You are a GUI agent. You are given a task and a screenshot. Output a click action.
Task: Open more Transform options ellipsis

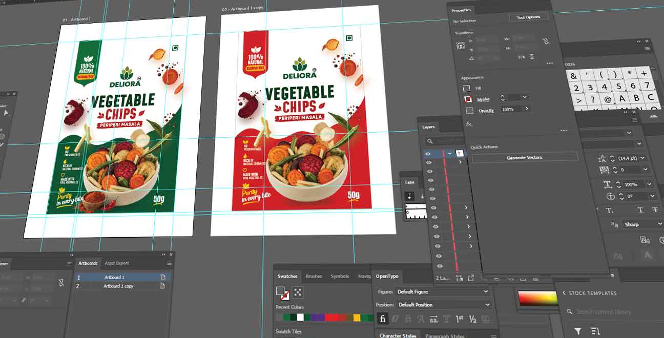[x=550, y=64]
